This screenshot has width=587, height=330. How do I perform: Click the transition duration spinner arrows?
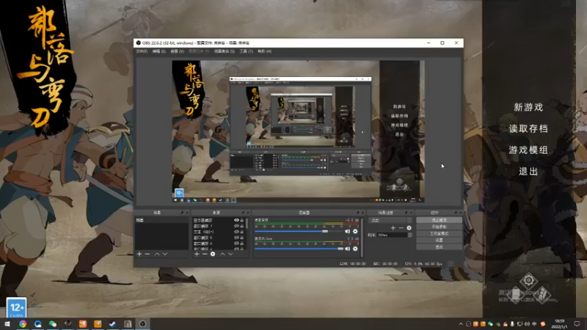409,235
